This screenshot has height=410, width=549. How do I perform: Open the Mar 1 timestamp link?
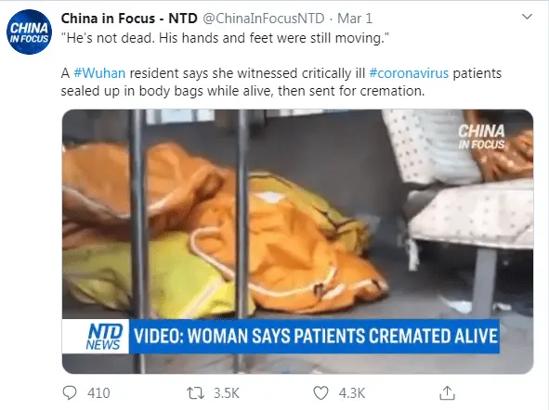point(355,19)
